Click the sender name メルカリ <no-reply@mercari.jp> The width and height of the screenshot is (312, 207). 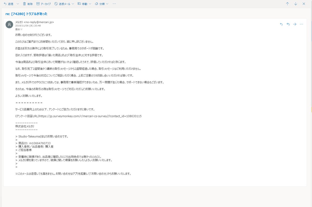point(35,22)
